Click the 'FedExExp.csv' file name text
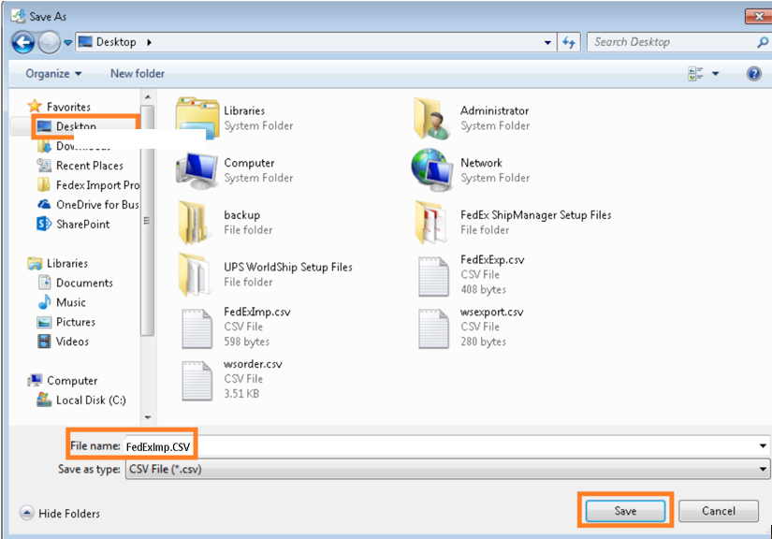 pos(492,260)
